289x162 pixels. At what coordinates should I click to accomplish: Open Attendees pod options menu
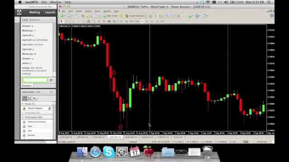[x=51, y=92]
